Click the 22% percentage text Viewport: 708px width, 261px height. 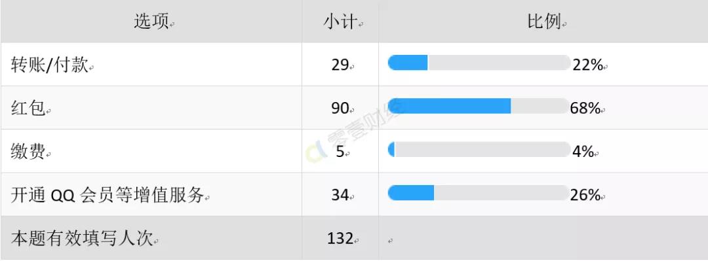point(588,65)
